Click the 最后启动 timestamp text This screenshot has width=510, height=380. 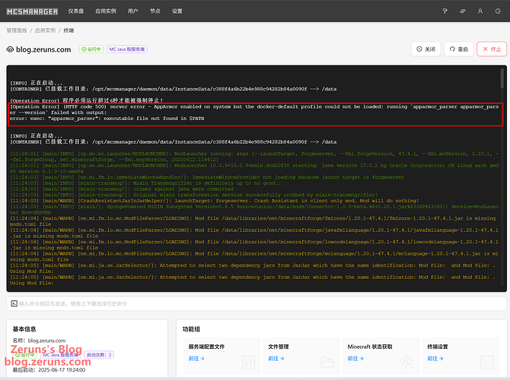click(x=49, y=370)
